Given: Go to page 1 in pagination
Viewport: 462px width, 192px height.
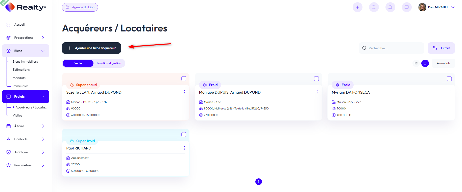Looking at the screenshot, I should click(258, 182).
